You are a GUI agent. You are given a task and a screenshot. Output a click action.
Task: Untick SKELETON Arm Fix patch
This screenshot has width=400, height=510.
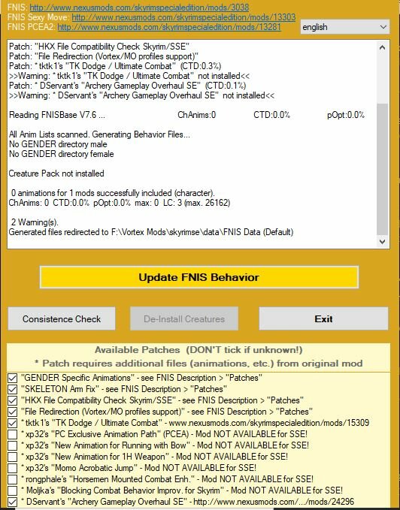pyautogui.click(x=12, y=389)
